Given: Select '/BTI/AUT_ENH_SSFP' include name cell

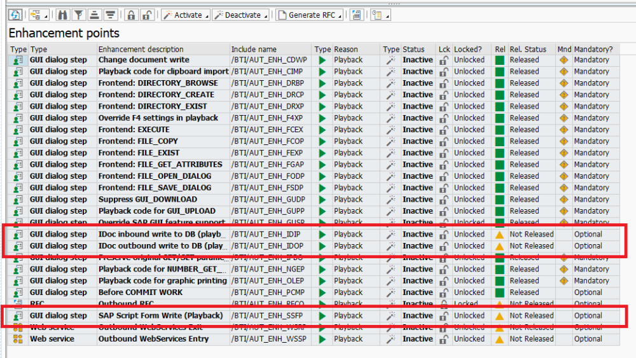Looking at the screenshot, I should [272, 316].
